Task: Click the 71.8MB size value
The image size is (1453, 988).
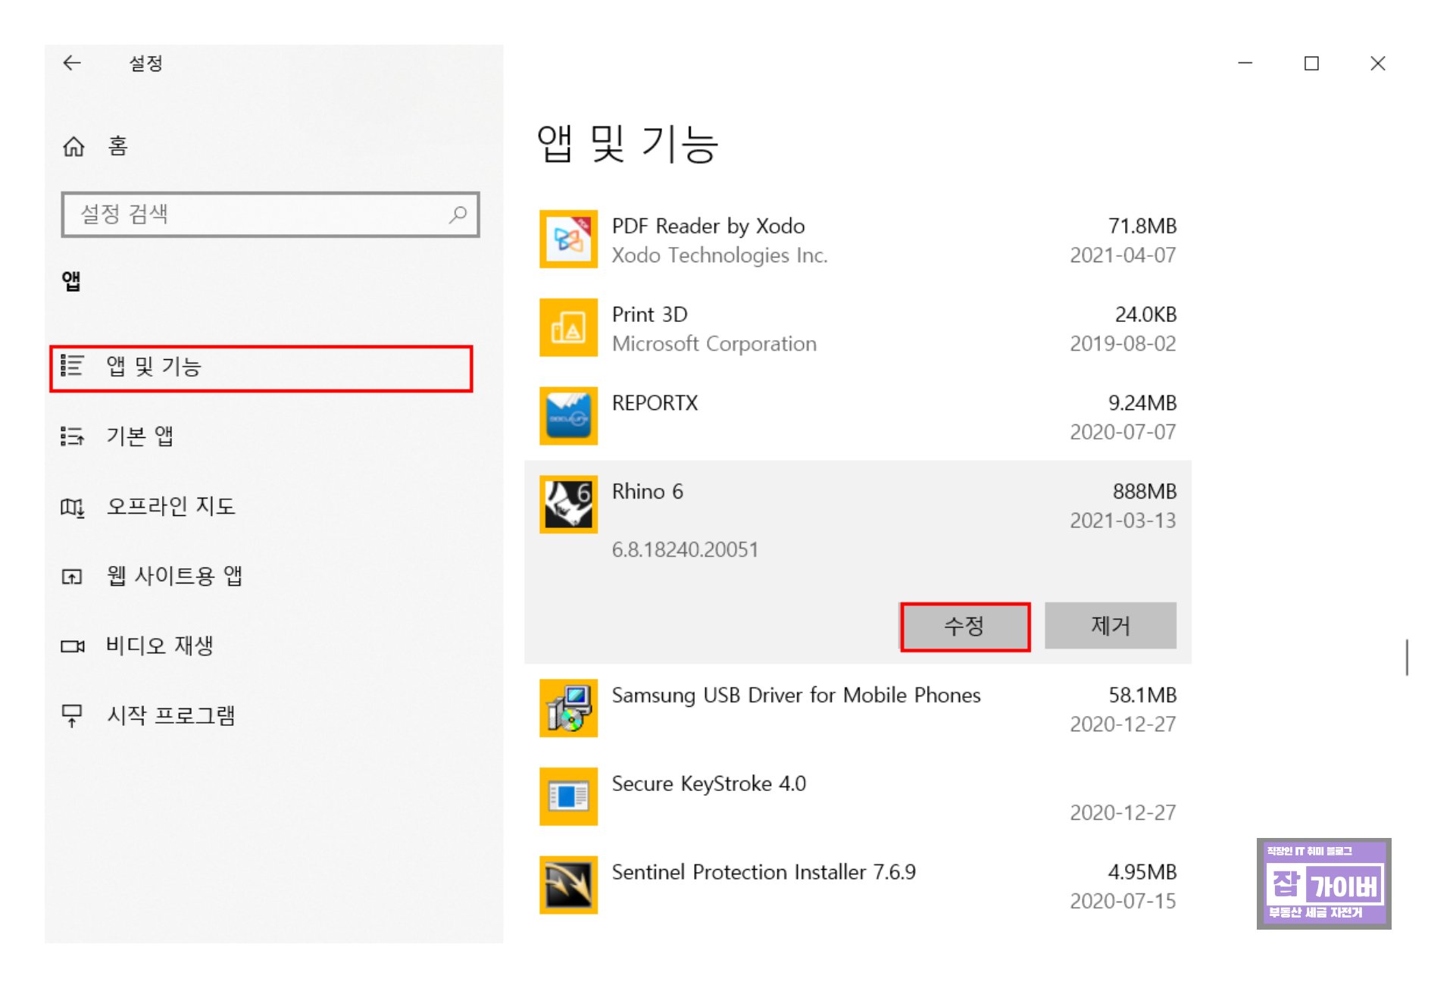Action: tap(1142, 227)
